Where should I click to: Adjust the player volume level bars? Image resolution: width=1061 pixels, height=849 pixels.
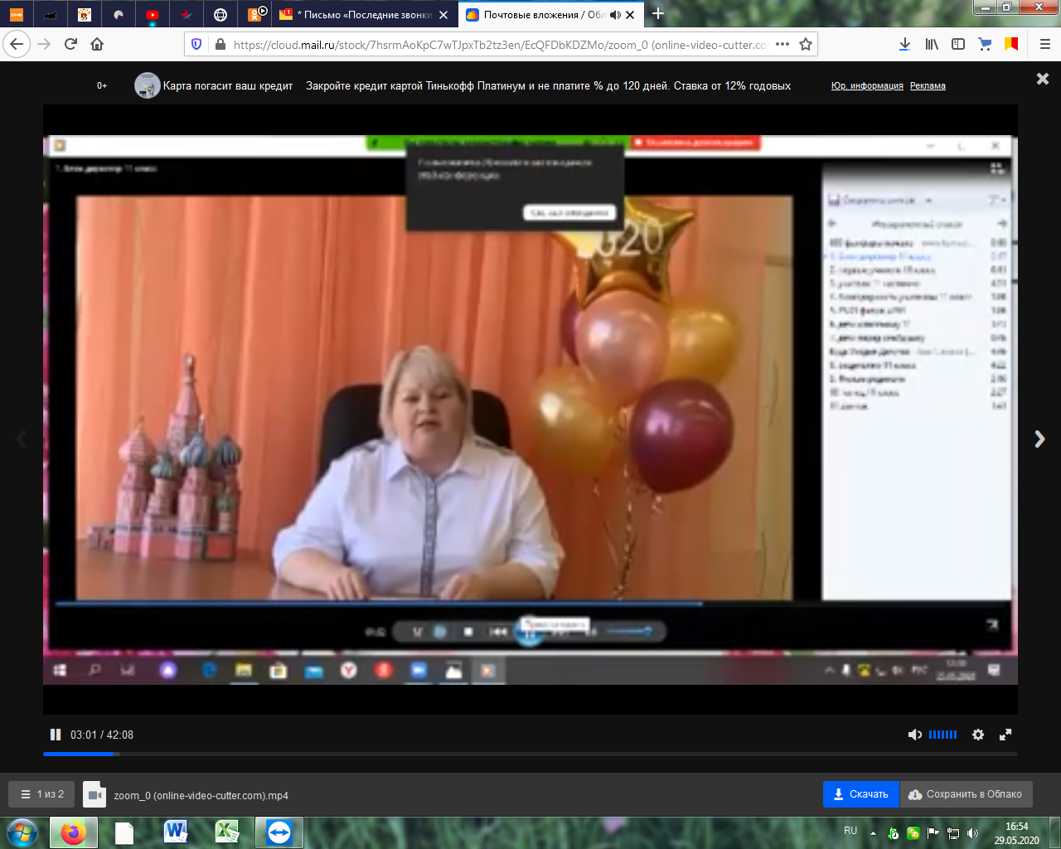point(942,735)
